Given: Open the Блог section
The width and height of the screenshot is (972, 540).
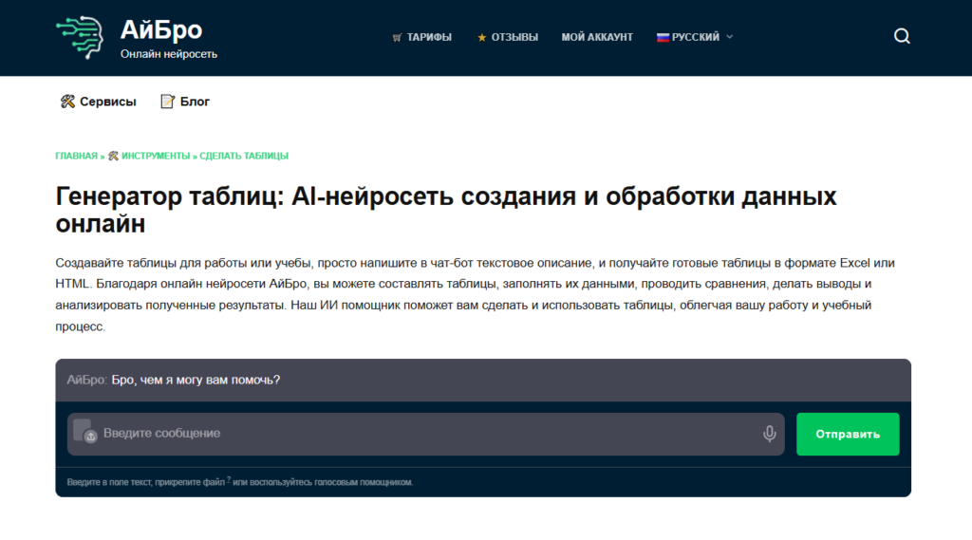Looking at the screenshot, I should pyautogui.click(x=185, y=102).
